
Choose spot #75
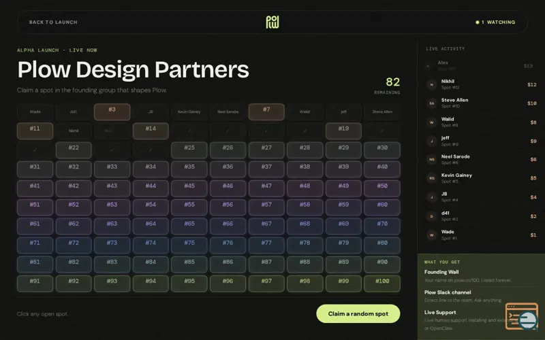(189, 245)
